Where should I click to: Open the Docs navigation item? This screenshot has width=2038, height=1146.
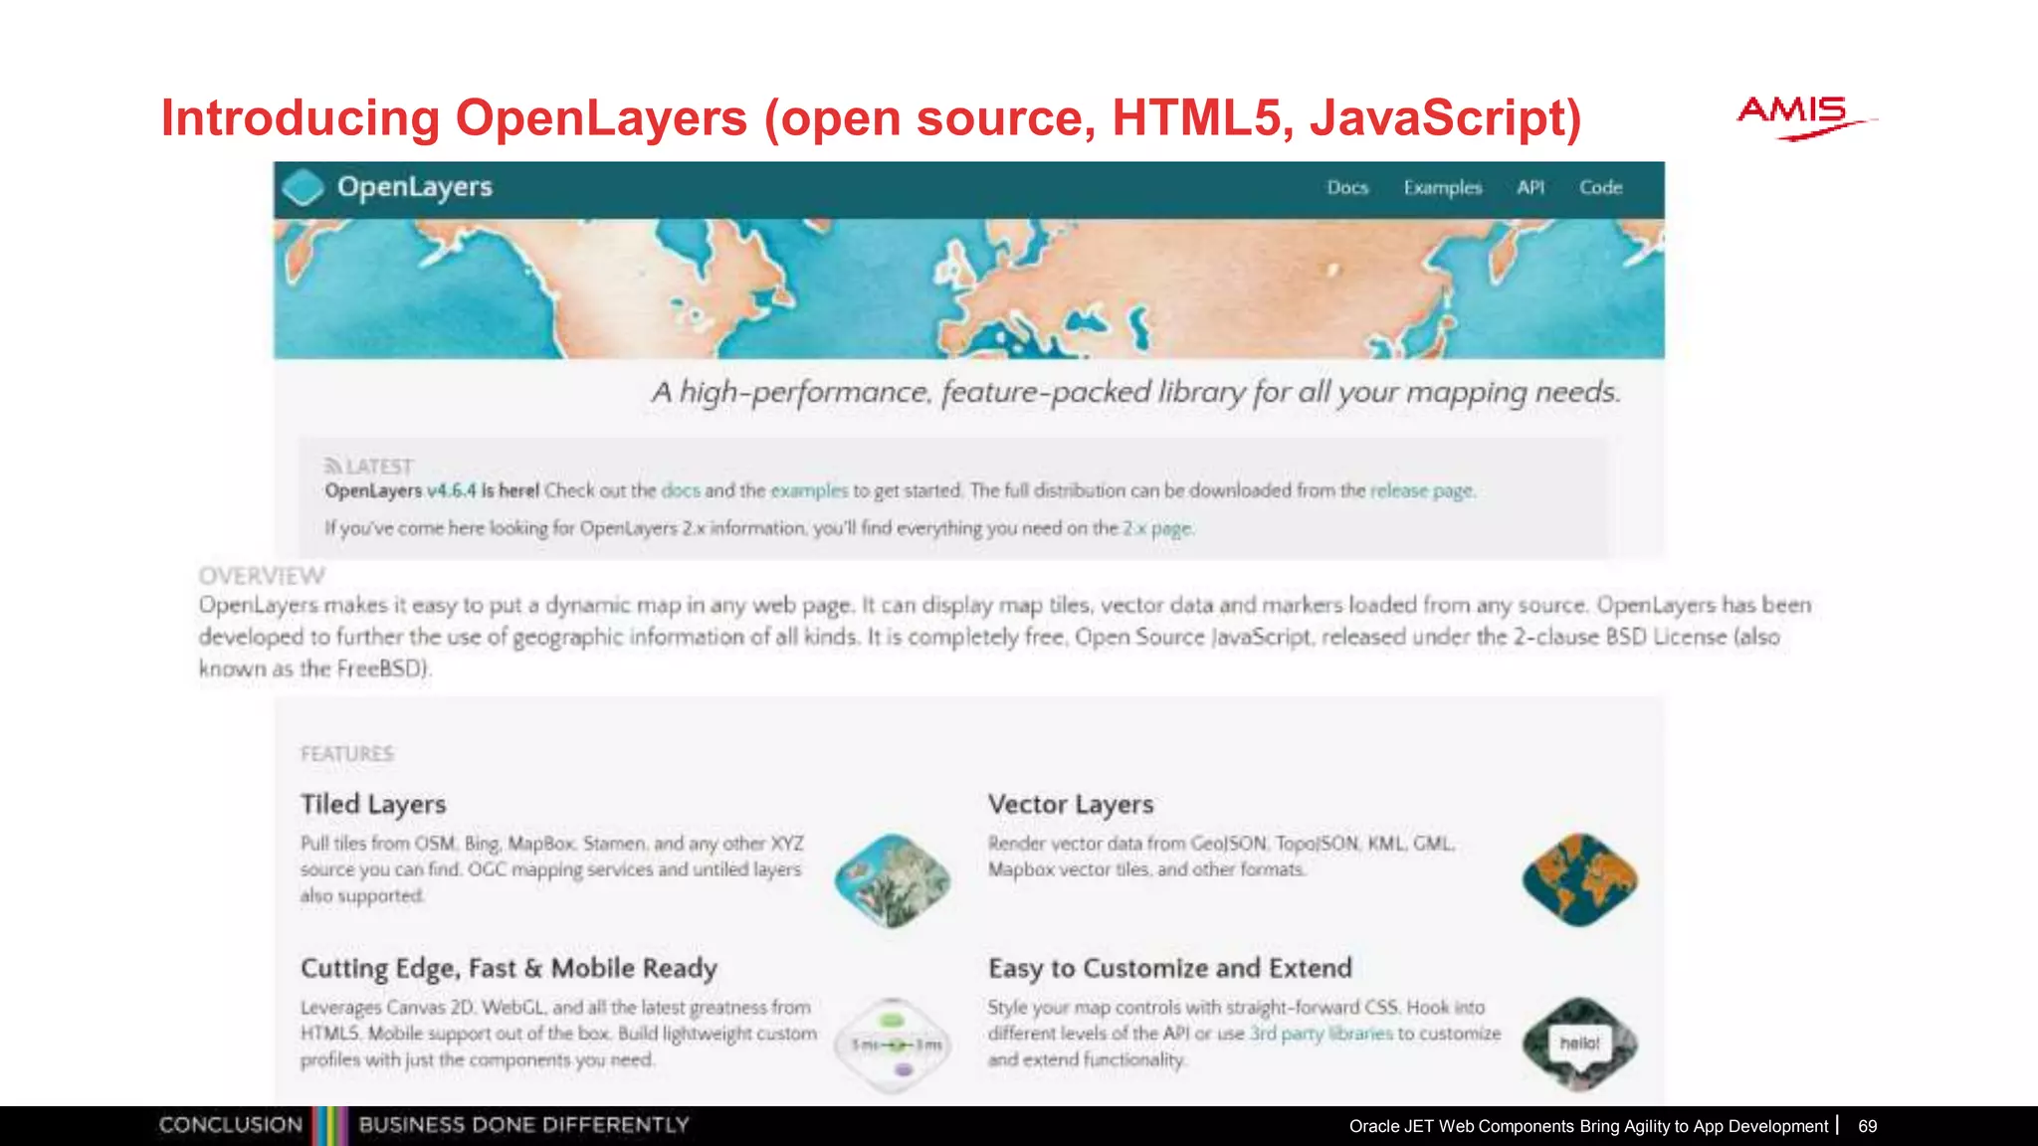pos(1347,188)
